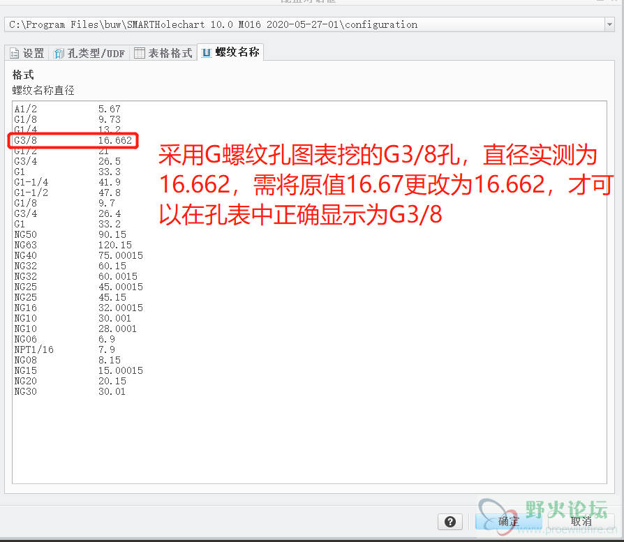624x542 pixels.
Task: Select the G1-1/2 entry
Action: click(31, 193)
